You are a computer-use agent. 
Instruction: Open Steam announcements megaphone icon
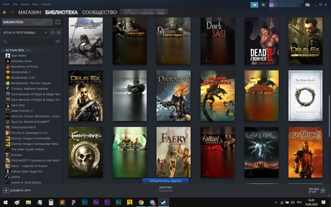coord(254,5)
